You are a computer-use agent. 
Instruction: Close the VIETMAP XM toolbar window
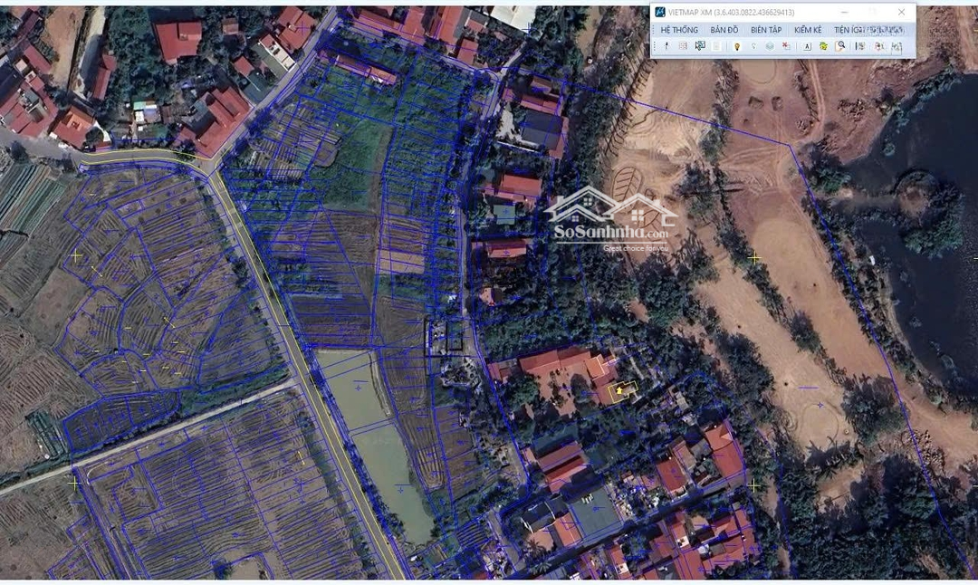pos(901,12)
